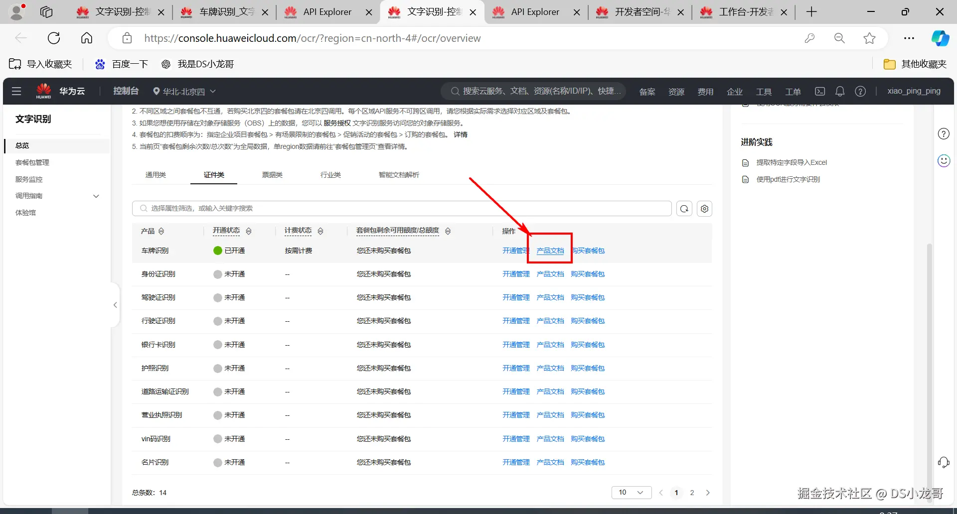Open the smiley feedback icon
This screenshot has height=514, width=957.
[x=944, y=161]
